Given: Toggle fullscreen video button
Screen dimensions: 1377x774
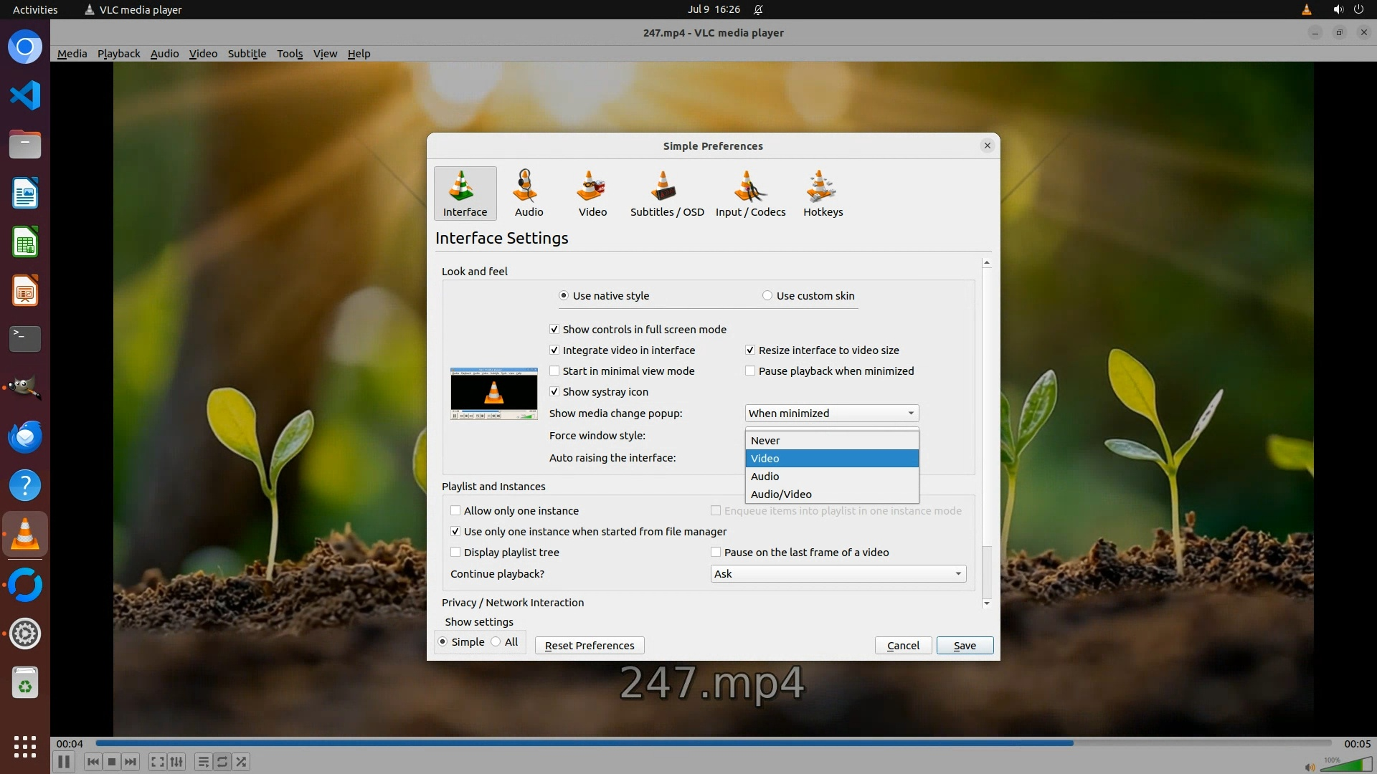Looking at the screenshot, I should (x=158, y=762).
